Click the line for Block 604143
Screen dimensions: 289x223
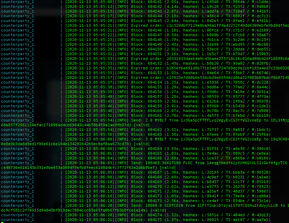tap(136, 12)
